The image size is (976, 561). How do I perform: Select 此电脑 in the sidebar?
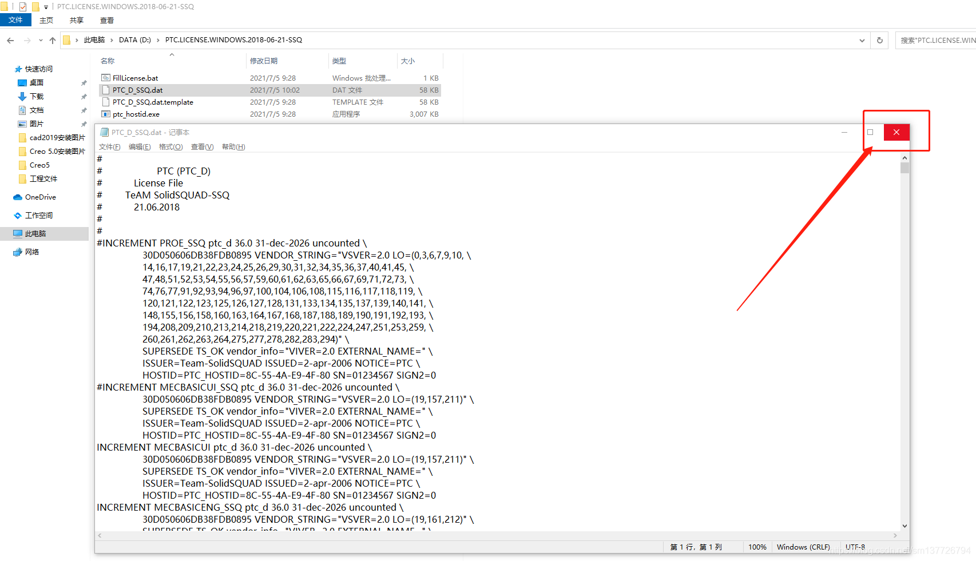click(35, 233)
